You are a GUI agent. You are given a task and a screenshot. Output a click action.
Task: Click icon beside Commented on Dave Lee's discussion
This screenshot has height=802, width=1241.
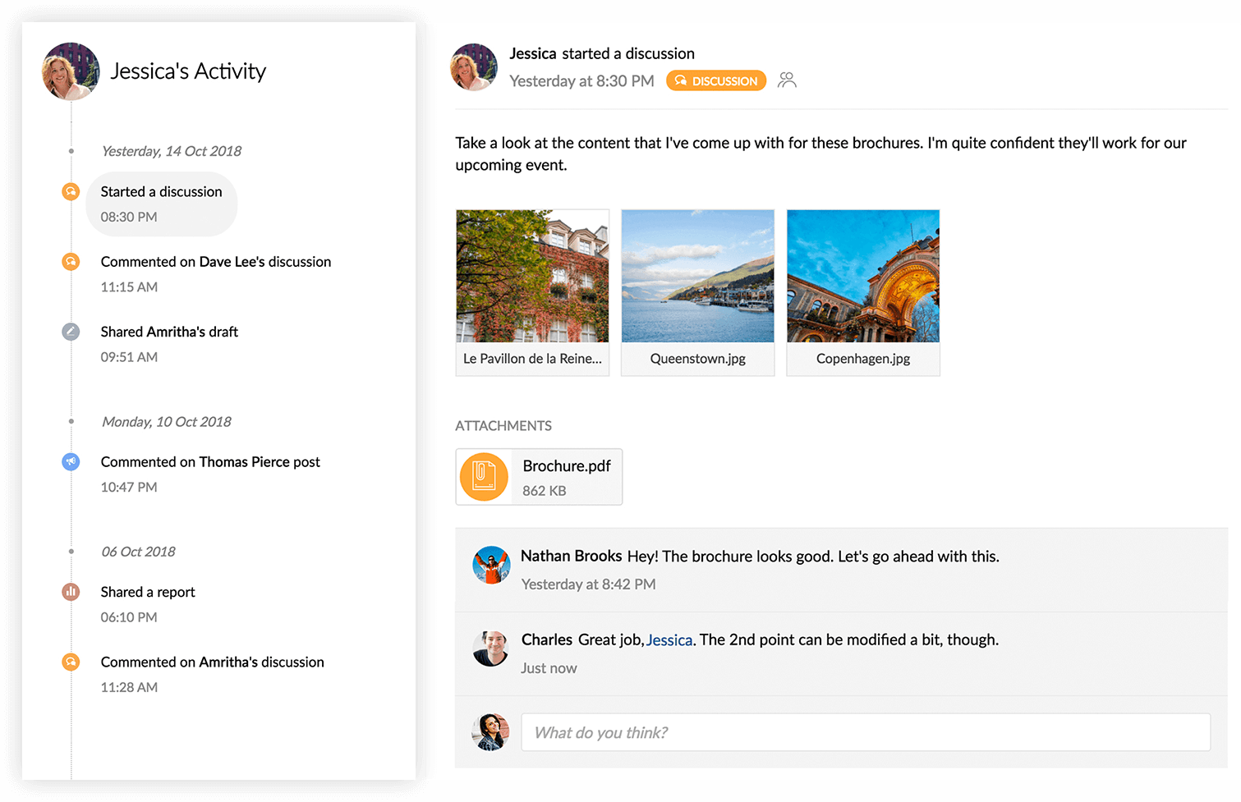(x=71, y=262)
